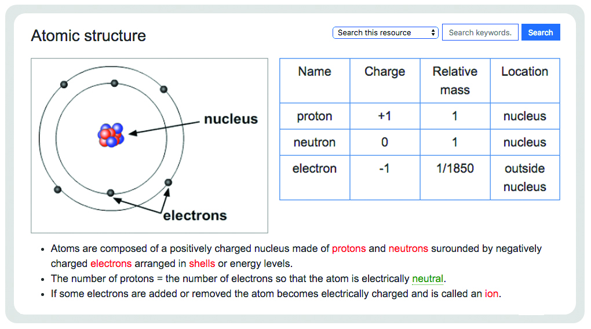Open the neutrons link
591x329 pixels.
[408, 248]
